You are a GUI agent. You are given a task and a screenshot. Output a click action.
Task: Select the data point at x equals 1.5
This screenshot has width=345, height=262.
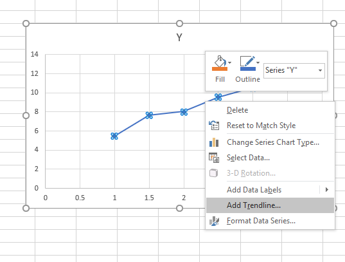[x=149, y=115]
